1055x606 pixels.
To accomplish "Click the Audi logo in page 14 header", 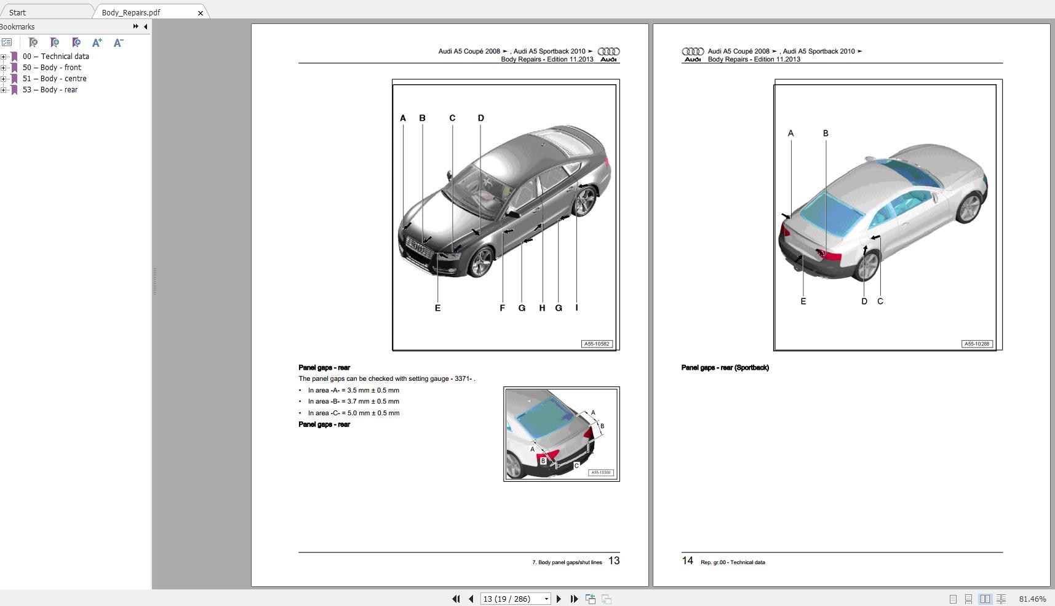I will [x=693, y=55].
